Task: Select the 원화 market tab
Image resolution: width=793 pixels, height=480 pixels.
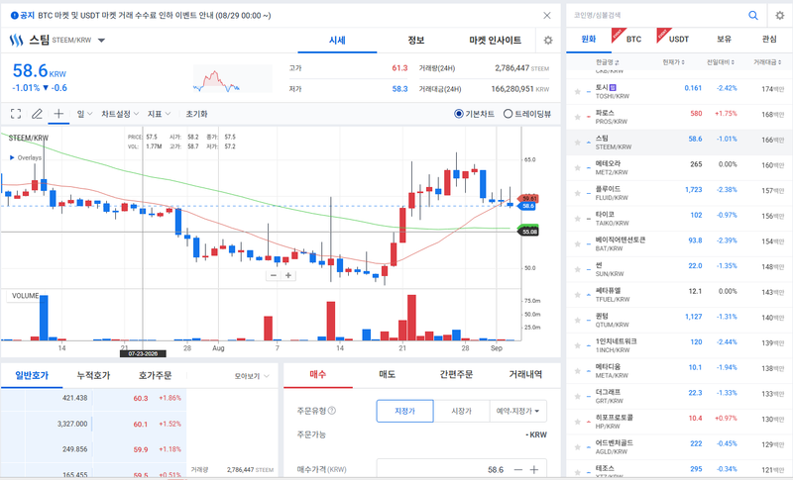Action: coord(589,40)
